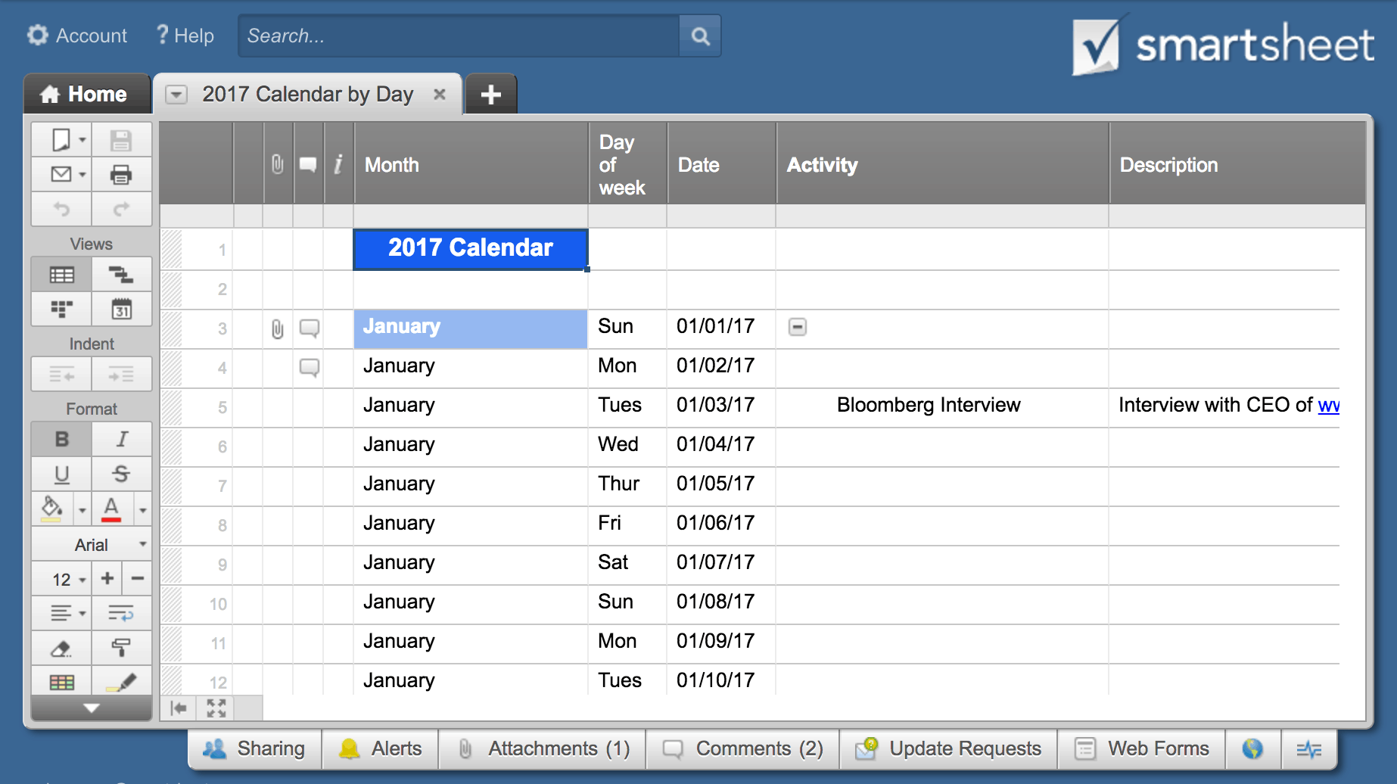
Task: Open the Account link
Action: [77, 36]
